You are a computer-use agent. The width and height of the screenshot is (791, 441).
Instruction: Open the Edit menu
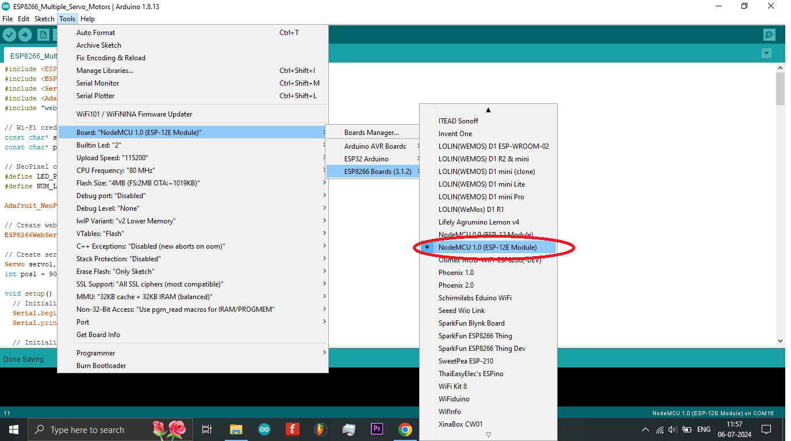24,19
